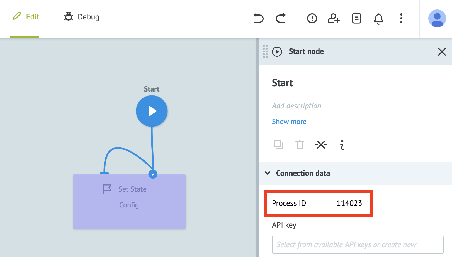Open the clipboard log icon
The width and height of the screenshot is (452, 257).
click(356, 19)
